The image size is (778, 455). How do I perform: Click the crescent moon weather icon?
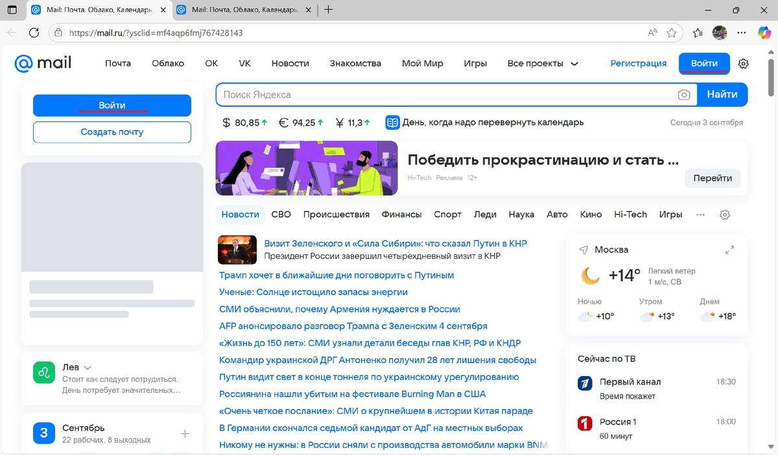592,275
